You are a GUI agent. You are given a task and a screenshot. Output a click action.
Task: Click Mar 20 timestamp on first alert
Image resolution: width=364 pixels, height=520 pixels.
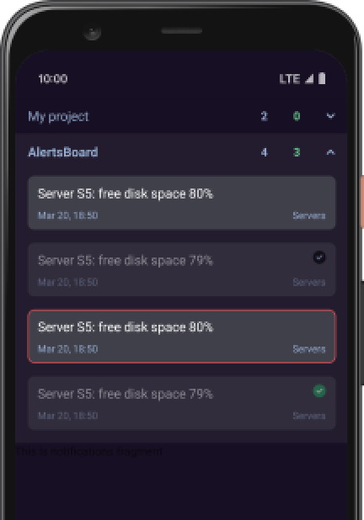point(67,215)
